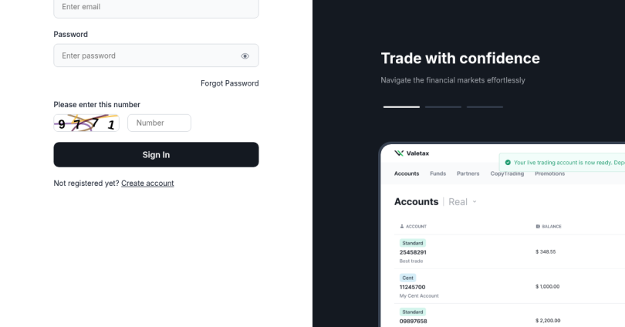Click the first Standard account badge
The height and width of the screenshot is (327, 625).
click(409, 243)
